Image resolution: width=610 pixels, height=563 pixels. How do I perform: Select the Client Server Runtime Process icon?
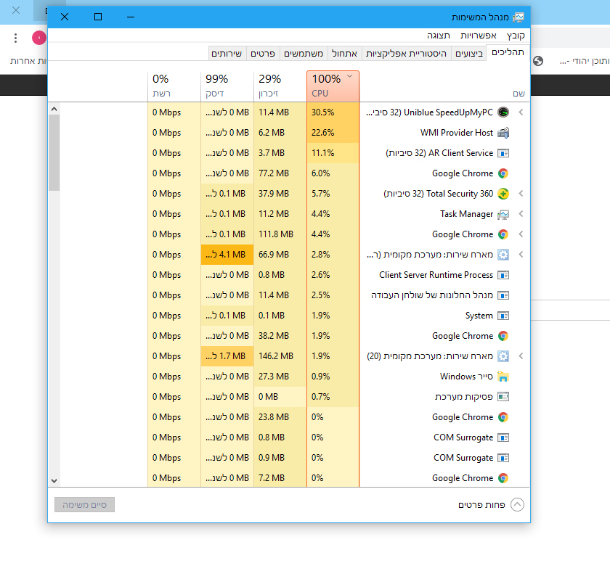(503, 275)
